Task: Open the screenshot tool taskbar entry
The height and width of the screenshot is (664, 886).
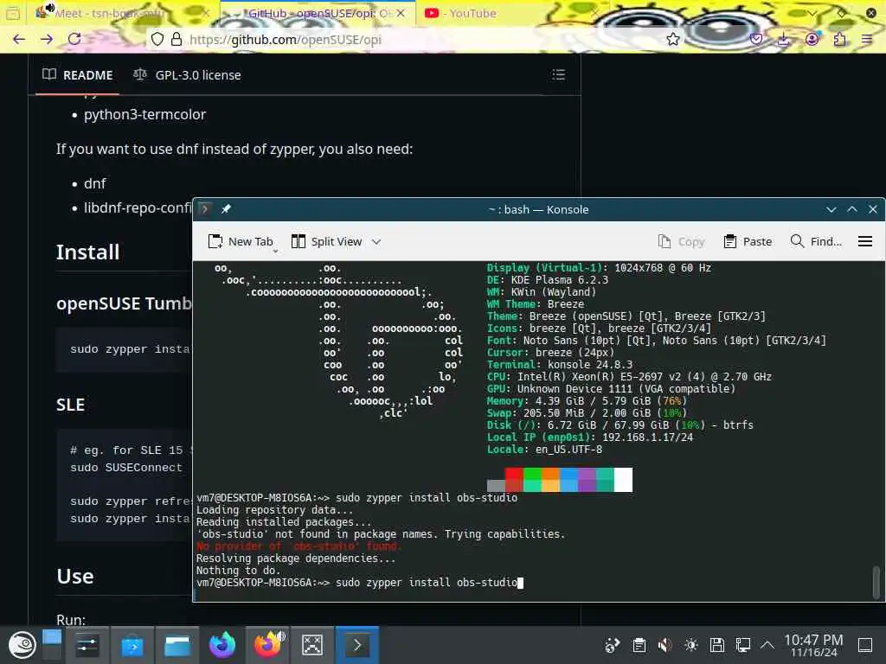Action: click(312, 645)
